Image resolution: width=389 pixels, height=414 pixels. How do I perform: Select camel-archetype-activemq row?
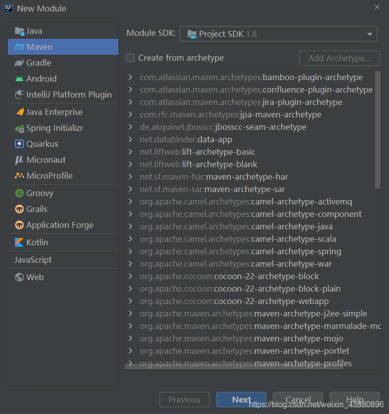pyautogui.click(x=253, y=202)
